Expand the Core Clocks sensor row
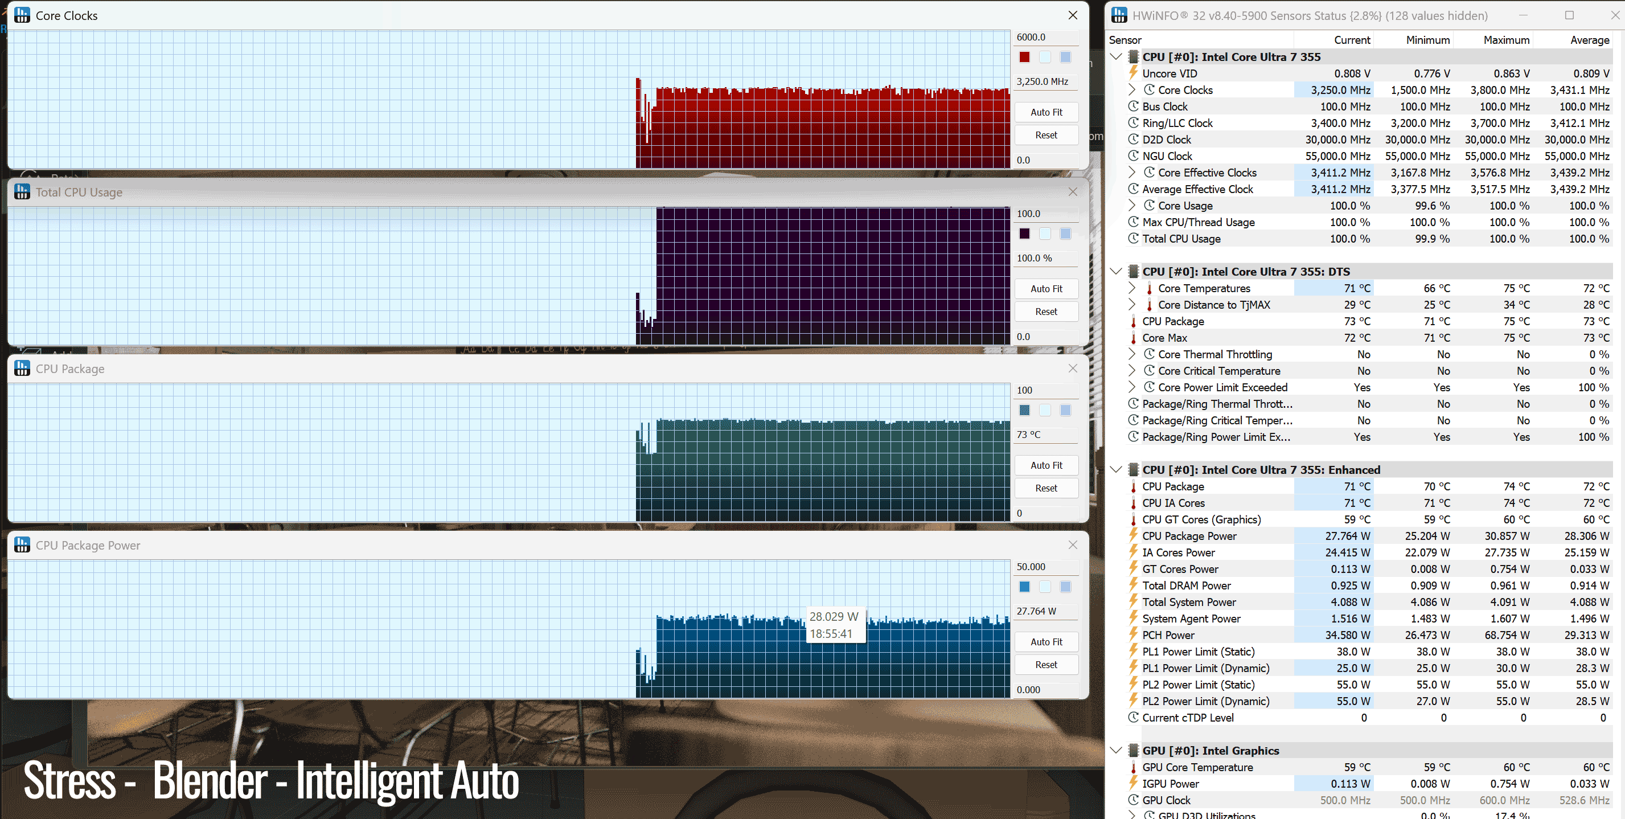 (x=1132, y=90)
